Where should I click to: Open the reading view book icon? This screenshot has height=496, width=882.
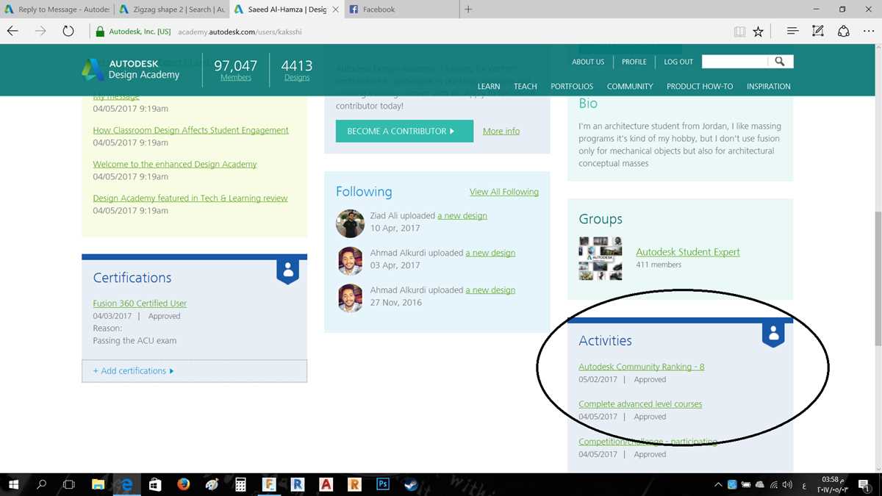[740, 32]
